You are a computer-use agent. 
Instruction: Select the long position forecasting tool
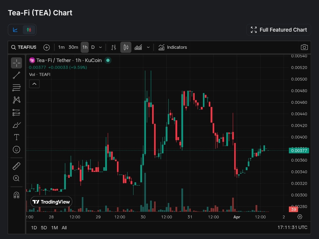[x=17, y=113]
